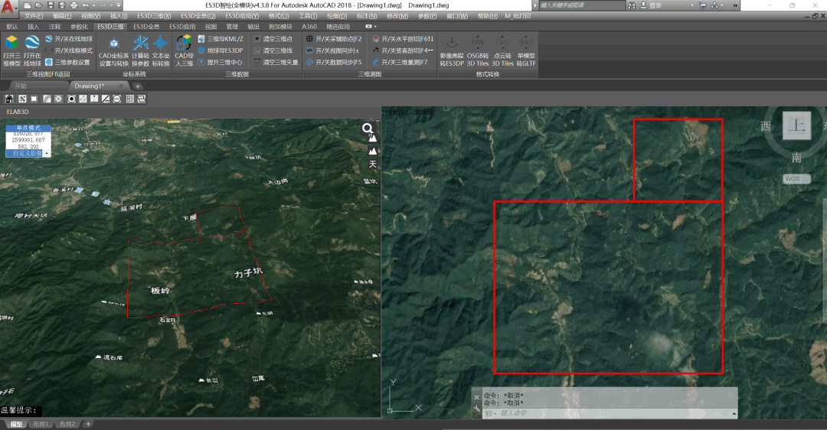Toggle 开/关视图同步 view sync

(332, 50)
